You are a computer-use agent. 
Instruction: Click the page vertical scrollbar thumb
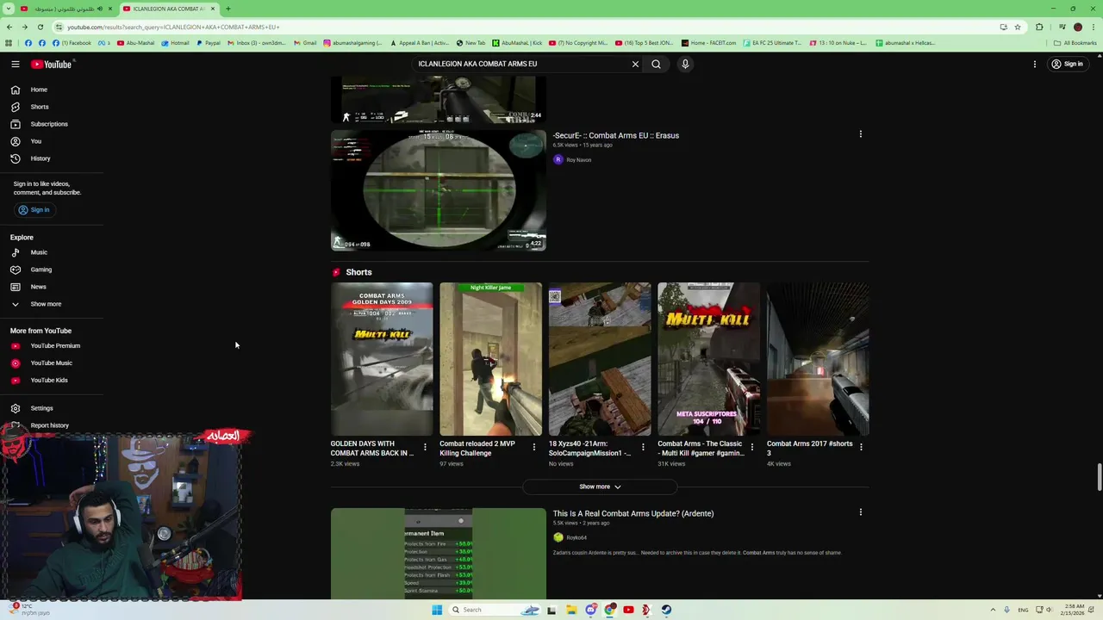[1099, 476]
